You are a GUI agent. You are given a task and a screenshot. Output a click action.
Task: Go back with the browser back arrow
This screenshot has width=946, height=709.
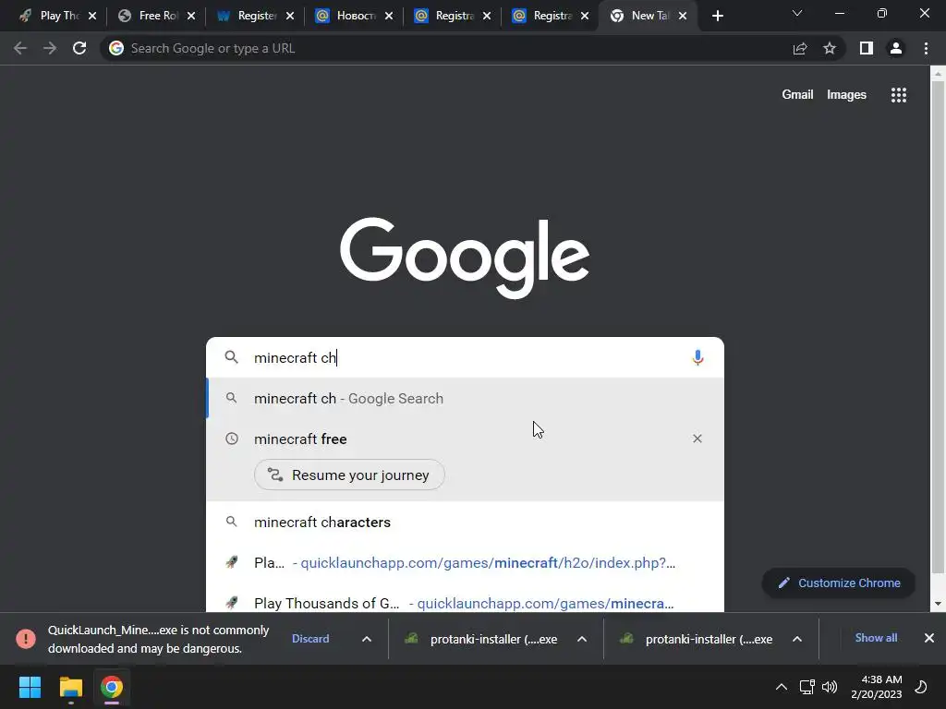20,48
